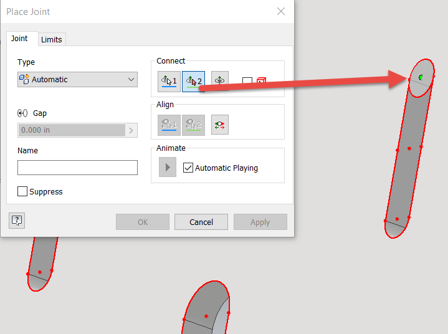Click the flip component icon in Connect
The image size is (448, 334).
pos(220,81)
